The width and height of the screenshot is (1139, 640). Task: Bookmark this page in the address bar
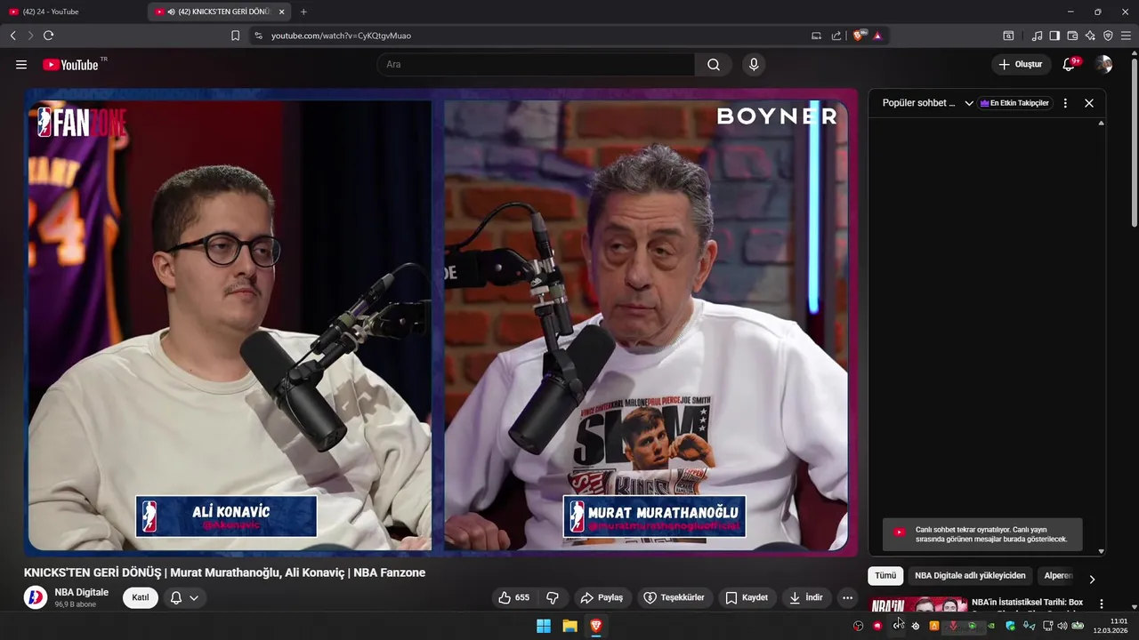pyautogui.click(x=235, y=36)
